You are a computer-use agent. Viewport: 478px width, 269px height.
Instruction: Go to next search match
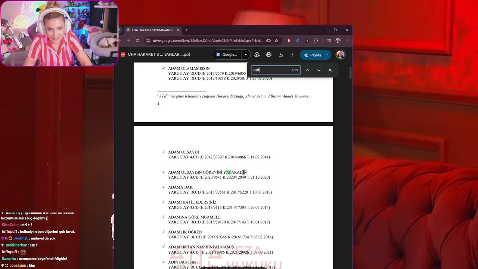(319, 70)
